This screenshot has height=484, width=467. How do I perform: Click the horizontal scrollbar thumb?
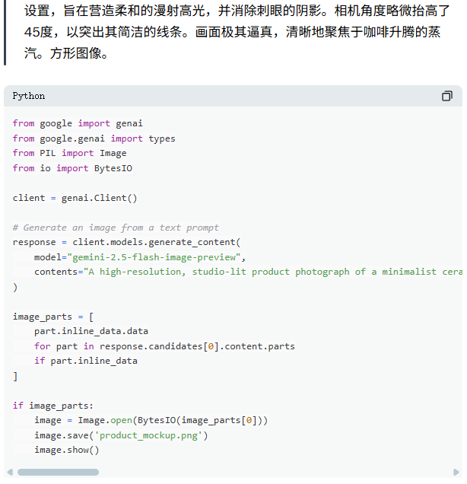point(58,472)
